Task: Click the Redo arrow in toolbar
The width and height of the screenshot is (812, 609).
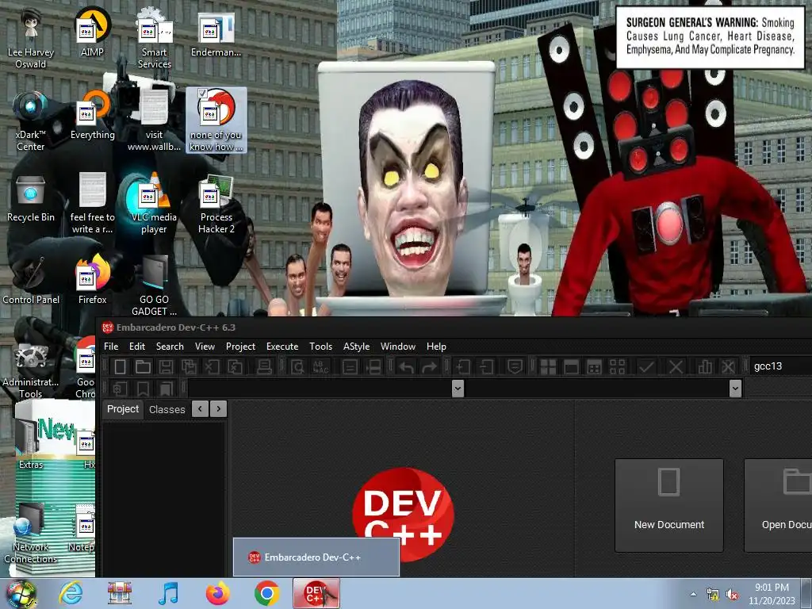Action: point(429,366)
